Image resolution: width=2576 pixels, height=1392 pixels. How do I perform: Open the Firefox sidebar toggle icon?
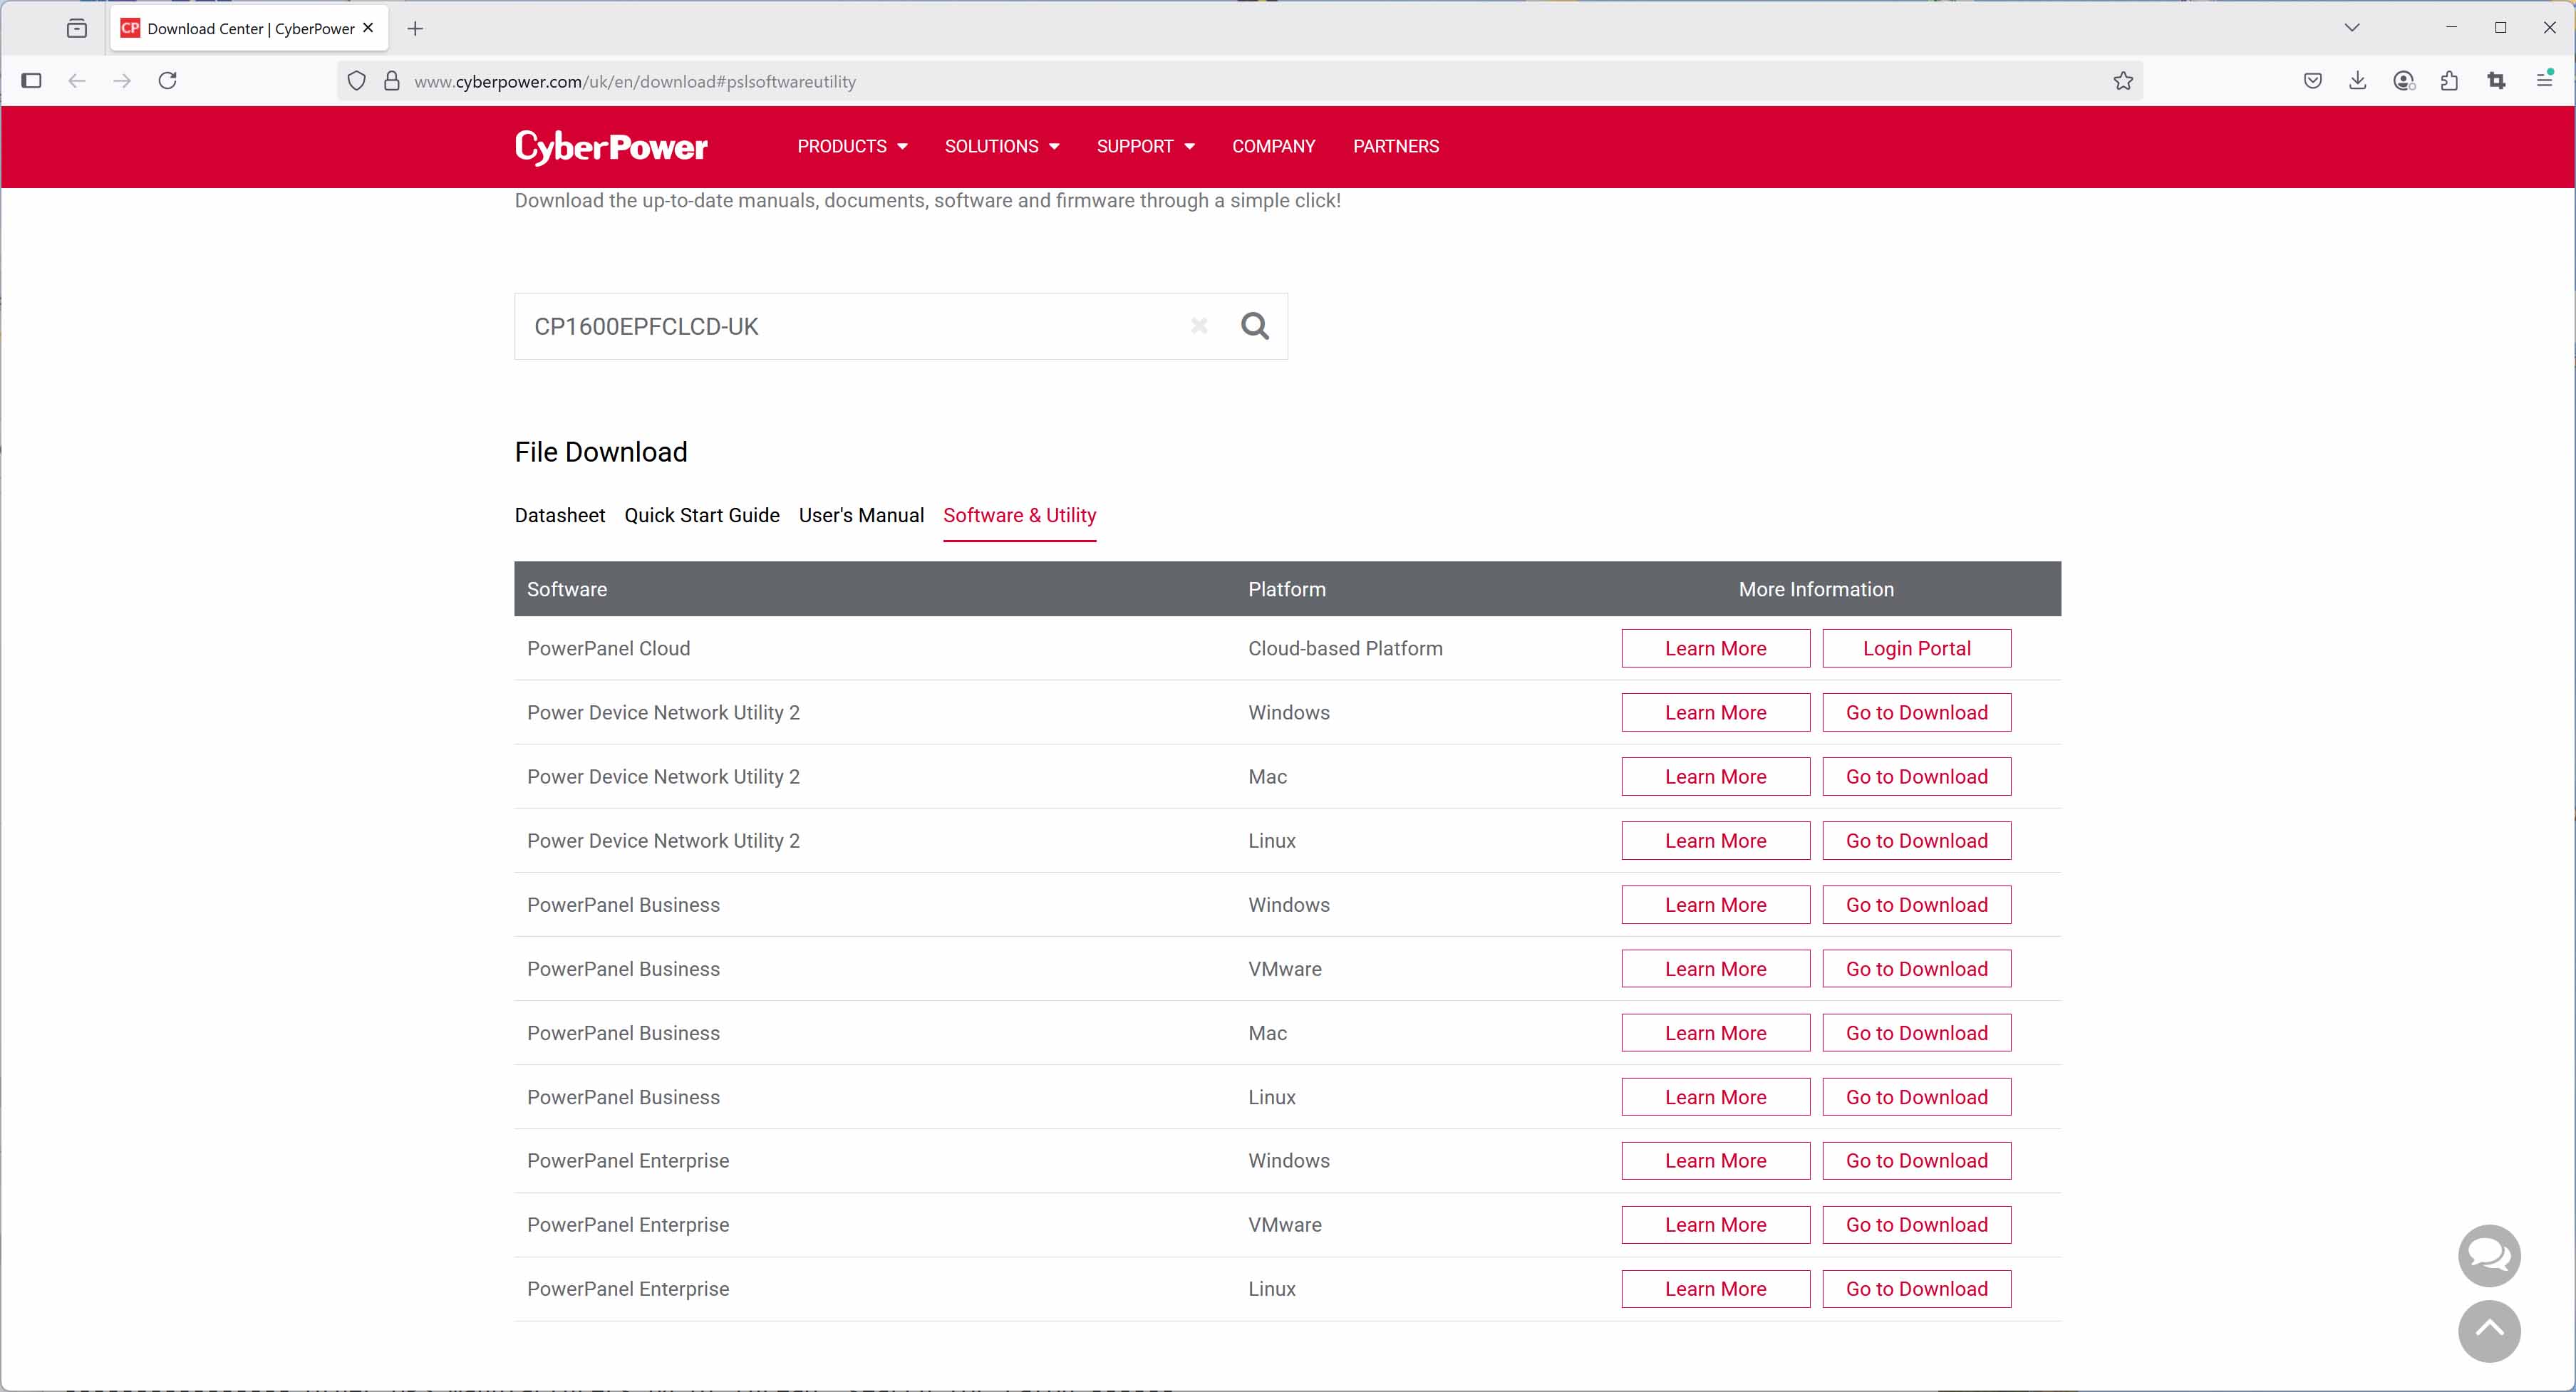[x=31, y=81]
